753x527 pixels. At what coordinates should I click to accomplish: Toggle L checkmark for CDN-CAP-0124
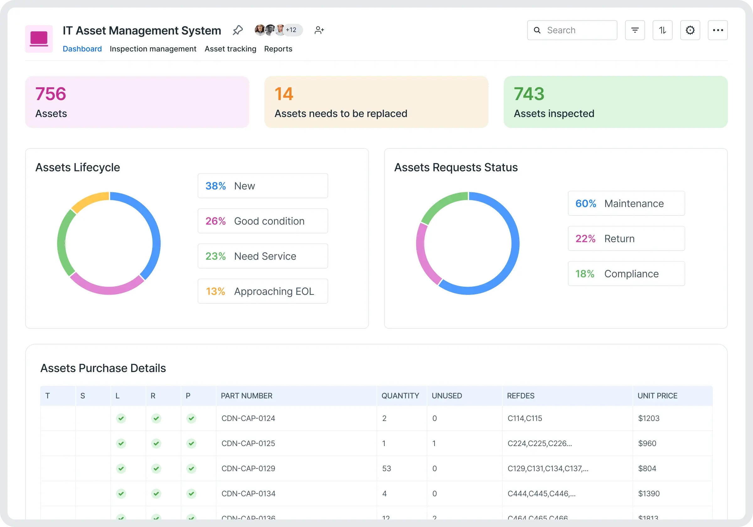coord(121,418)
